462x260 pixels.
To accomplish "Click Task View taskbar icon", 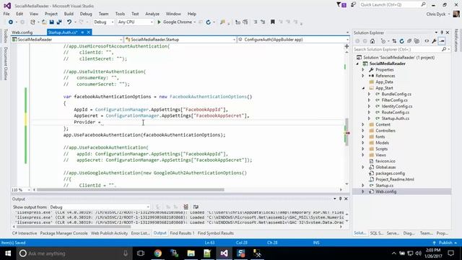I will coord(141,253).
